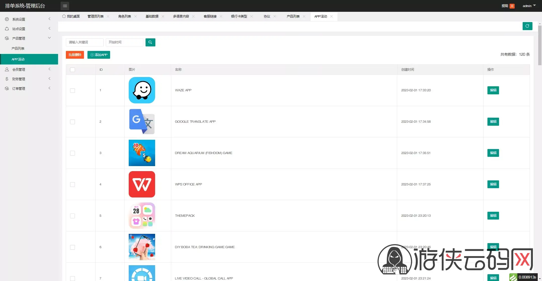
Task: Check the WAZE APP row checkbox
Action: coord(72,90)
